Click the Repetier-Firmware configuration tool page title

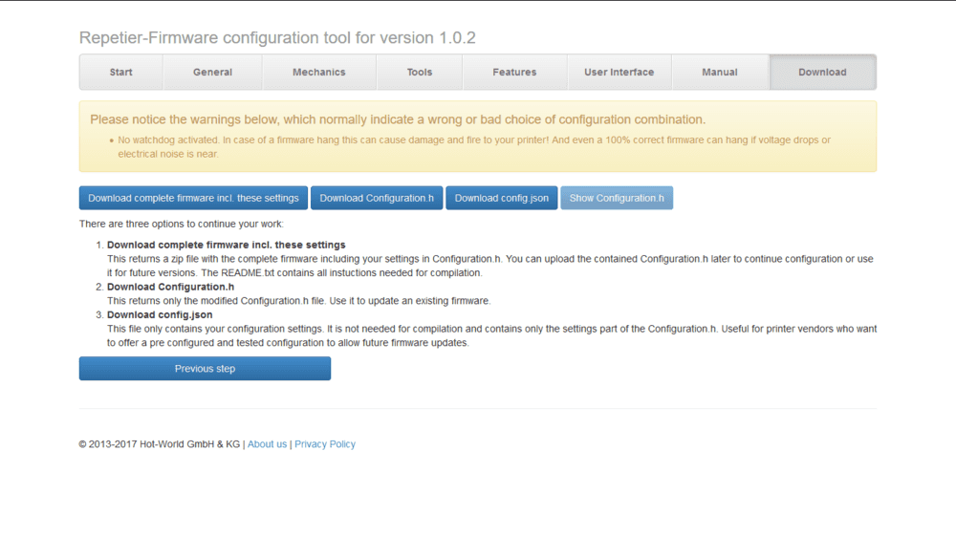(x=277, y=38)
